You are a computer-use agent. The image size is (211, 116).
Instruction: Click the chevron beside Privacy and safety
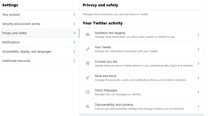(x=74, y=33)
